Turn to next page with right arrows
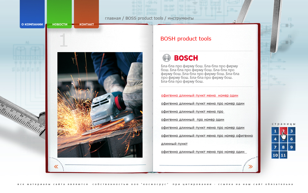The height and width of the screenshot is (193, 308). point(251,167)
